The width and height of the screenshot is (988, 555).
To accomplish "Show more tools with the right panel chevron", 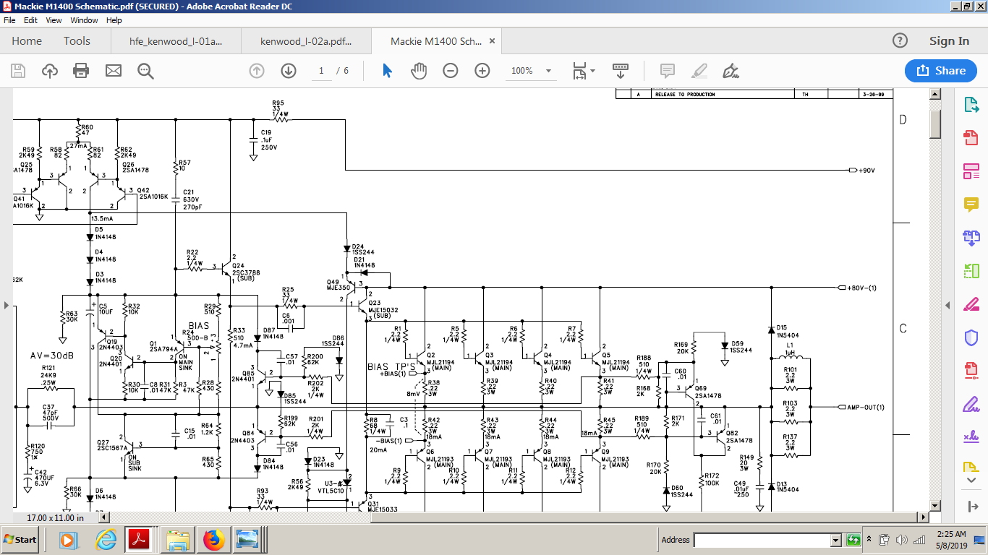I will (x=971, y=481).
